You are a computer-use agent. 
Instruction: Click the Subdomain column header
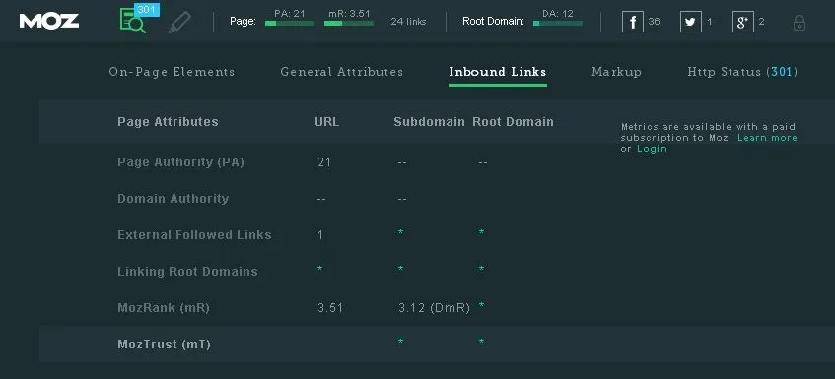[429, 122]
